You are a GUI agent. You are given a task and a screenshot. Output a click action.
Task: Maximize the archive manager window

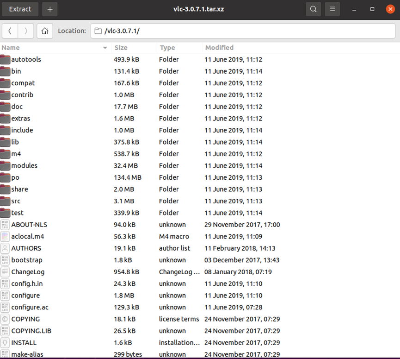point(372,9)
